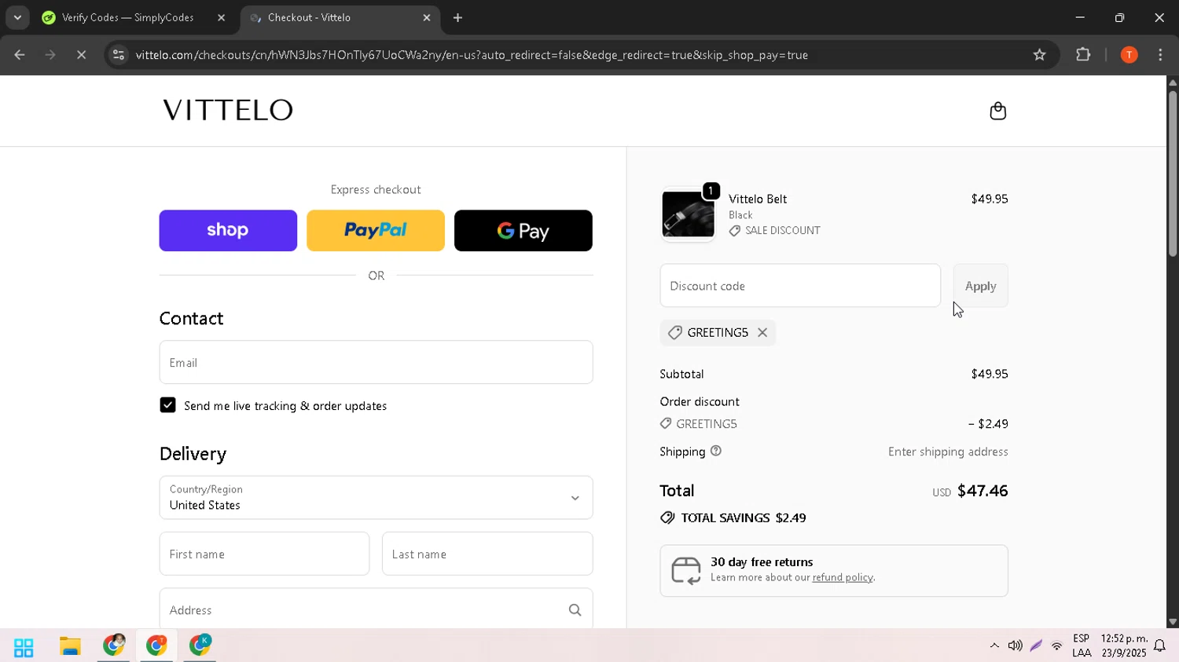Click the shipping help question mark icon
Image resolution: width=1179 pixels, height=662 pixels.
[x=716, y=452]
